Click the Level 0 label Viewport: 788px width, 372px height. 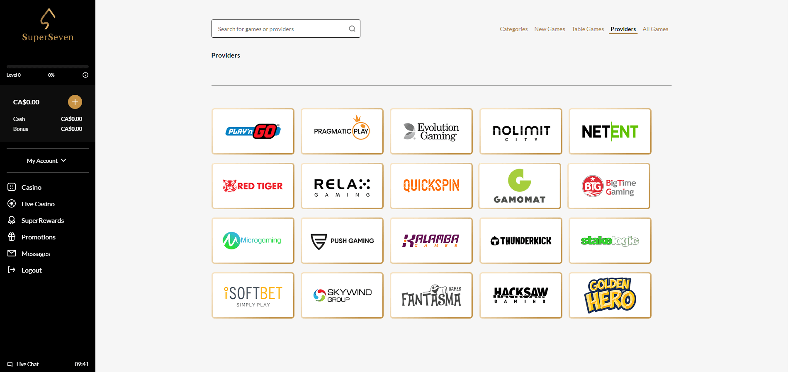coord(14,75)
